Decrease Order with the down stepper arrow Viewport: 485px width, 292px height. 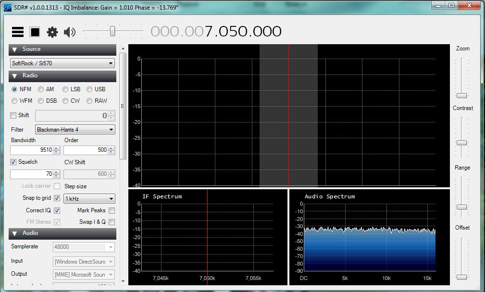112,152
